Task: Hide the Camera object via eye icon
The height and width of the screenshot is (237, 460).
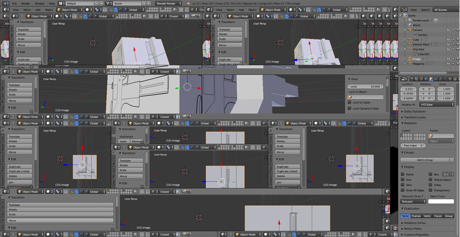Action: click(x=448, y=30)
